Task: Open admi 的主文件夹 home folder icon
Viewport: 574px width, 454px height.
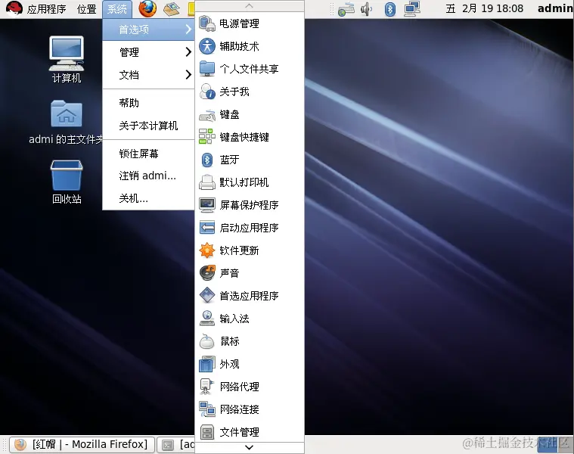Action: pyautogui.click(x=67, y=123)
